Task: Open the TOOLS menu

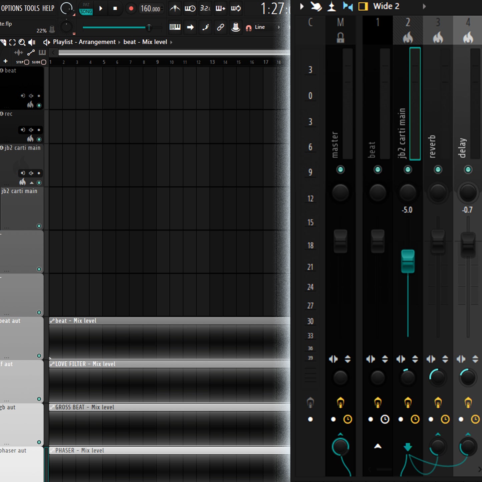Action: (x=32, y=8)
